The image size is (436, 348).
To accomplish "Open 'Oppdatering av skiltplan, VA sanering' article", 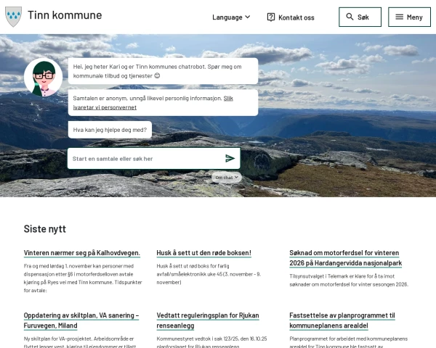I will tap(81, 320).
